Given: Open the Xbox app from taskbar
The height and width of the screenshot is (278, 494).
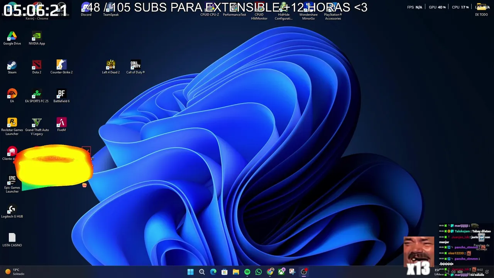Looking at the screenshot, I should point(281,272).
